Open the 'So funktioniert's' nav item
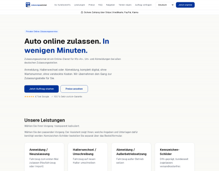The height and width of the screenshot is (171, 219). pyautogui.click(x=63, y=5)
